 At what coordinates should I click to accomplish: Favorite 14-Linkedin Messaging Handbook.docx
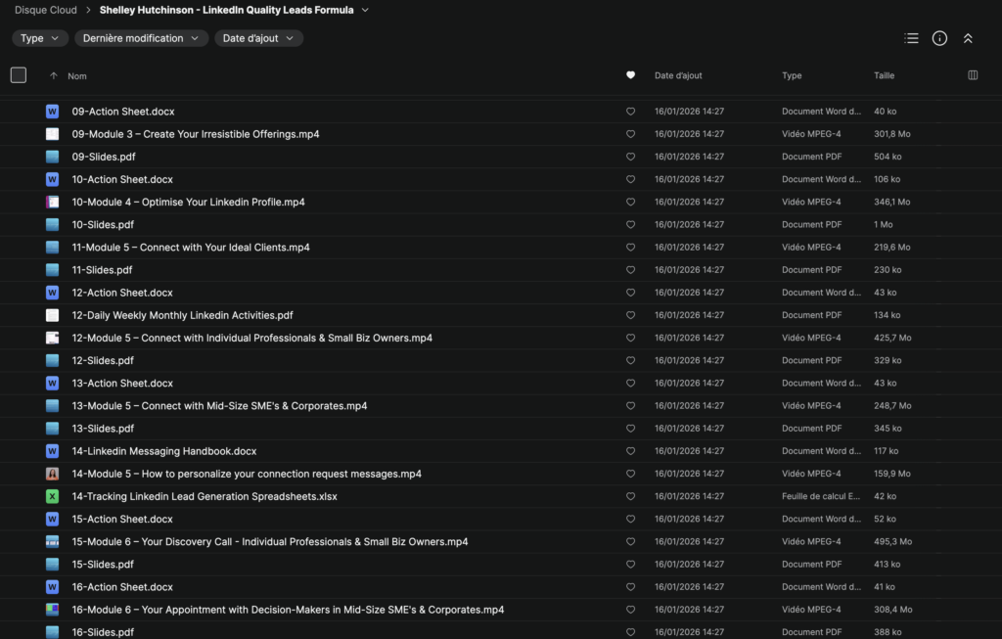point(630,451)
